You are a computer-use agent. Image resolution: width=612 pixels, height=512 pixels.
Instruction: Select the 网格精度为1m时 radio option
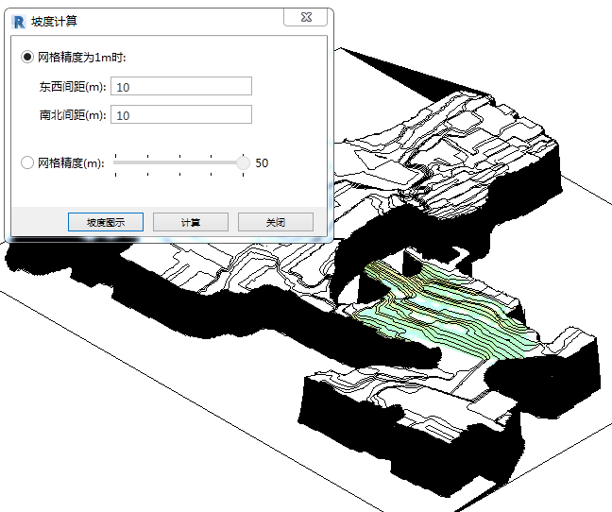(x=27, y=57)
